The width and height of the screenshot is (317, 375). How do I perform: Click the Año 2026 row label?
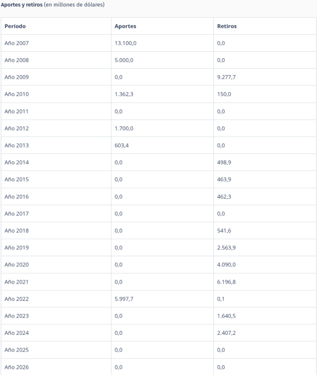click(x=17, y=367)
